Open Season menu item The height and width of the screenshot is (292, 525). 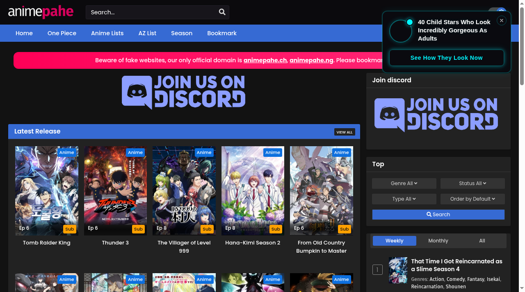(182, 33)
